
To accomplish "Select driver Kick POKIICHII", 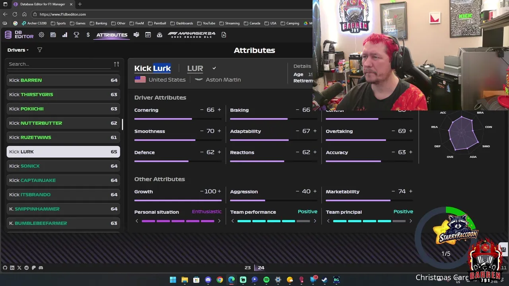I will click(63, 109).
